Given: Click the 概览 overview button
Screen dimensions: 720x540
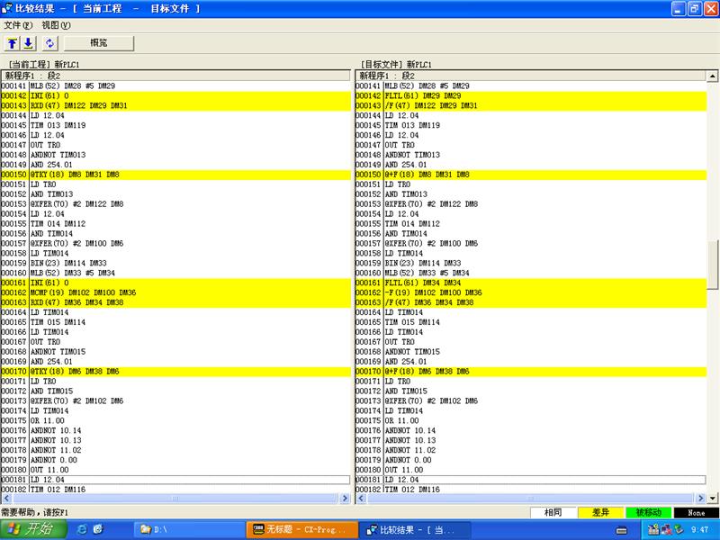Looking at the screenshot, I should click(x=98, y=43).
